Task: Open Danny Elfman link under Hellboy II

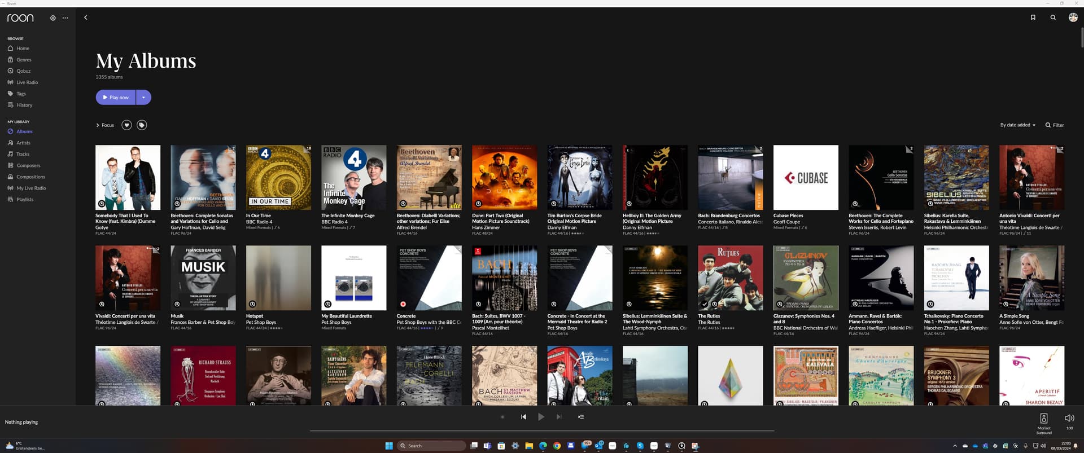Action: 637,227
